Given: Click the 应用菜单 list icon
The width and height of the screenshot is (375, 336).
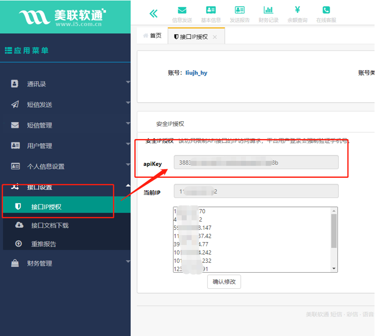Looking at the screenshot, I should click(8, 51).
